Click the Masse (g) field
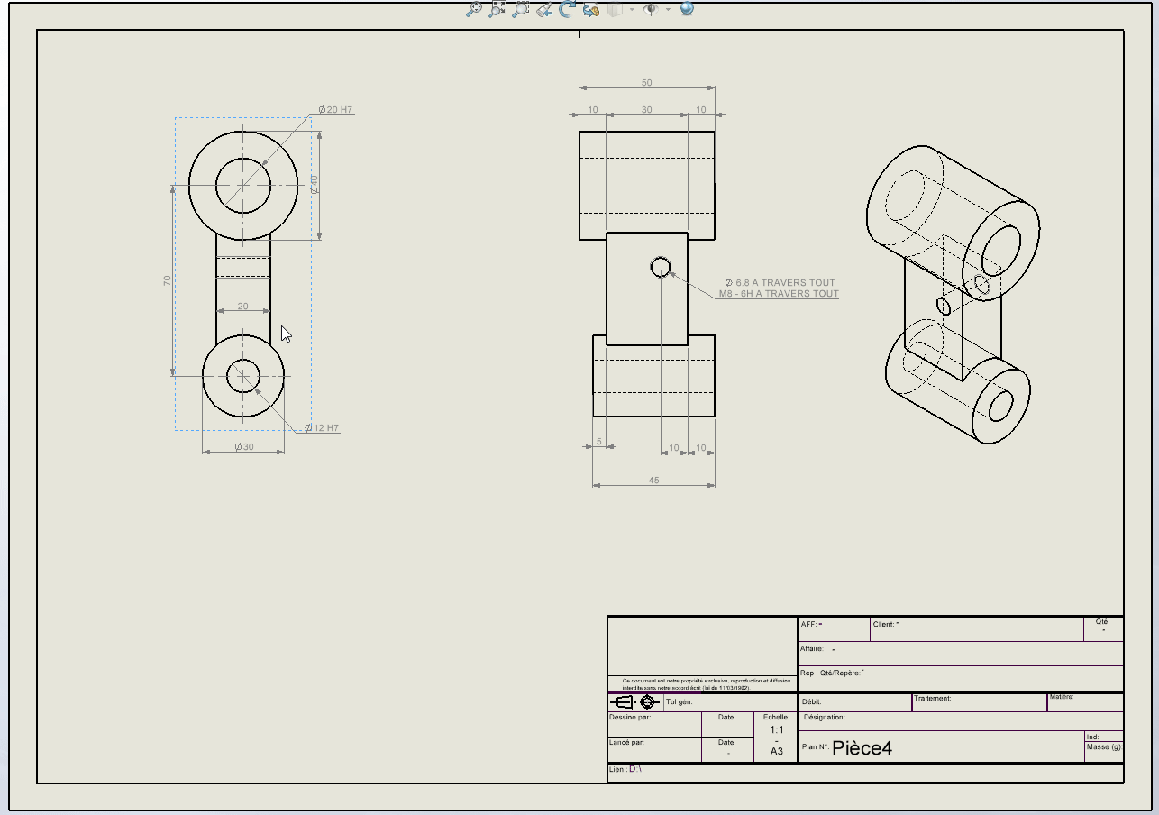 (1104, 751)
